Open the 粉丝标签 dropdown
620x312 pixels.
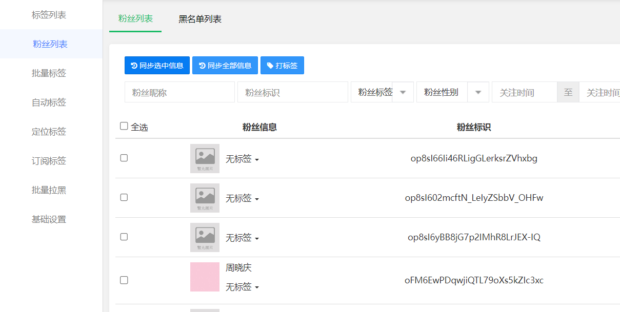(382, 92)
